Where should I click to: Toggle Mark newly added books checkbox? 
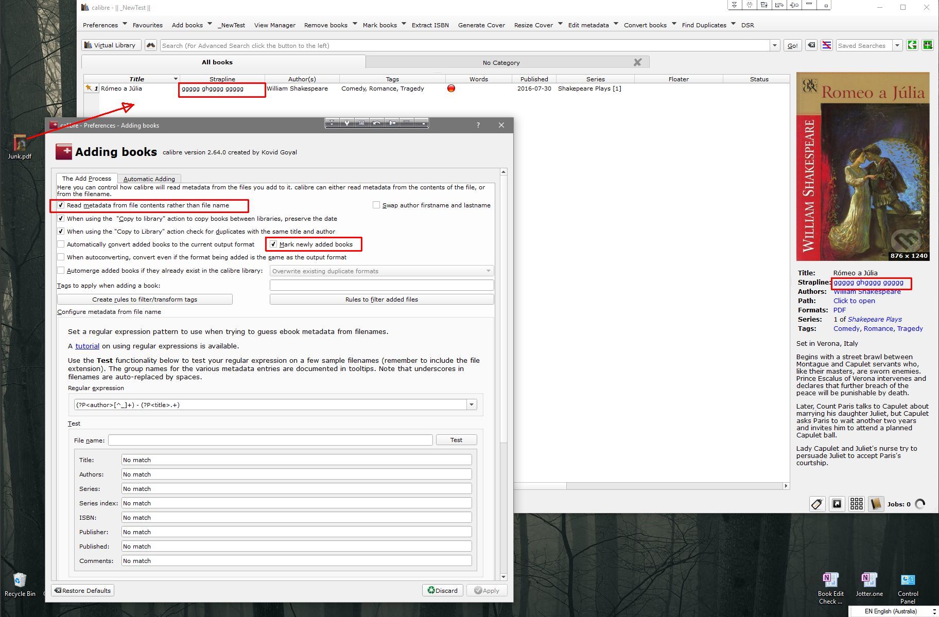(273, 244)
